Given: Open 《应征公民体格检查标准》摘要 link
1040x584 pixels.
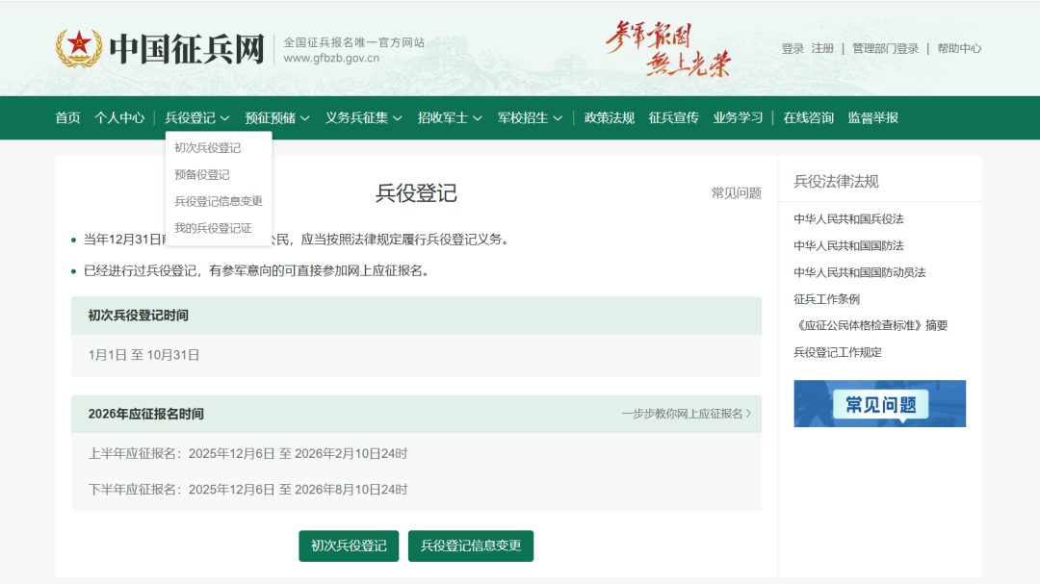Looking at the screenshot, I should (x=871, y=325).
